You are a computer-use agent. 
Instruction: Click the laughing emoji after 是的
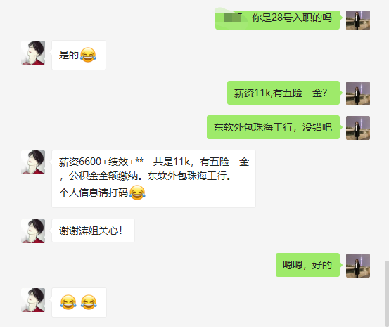click(x=88, y=55)
